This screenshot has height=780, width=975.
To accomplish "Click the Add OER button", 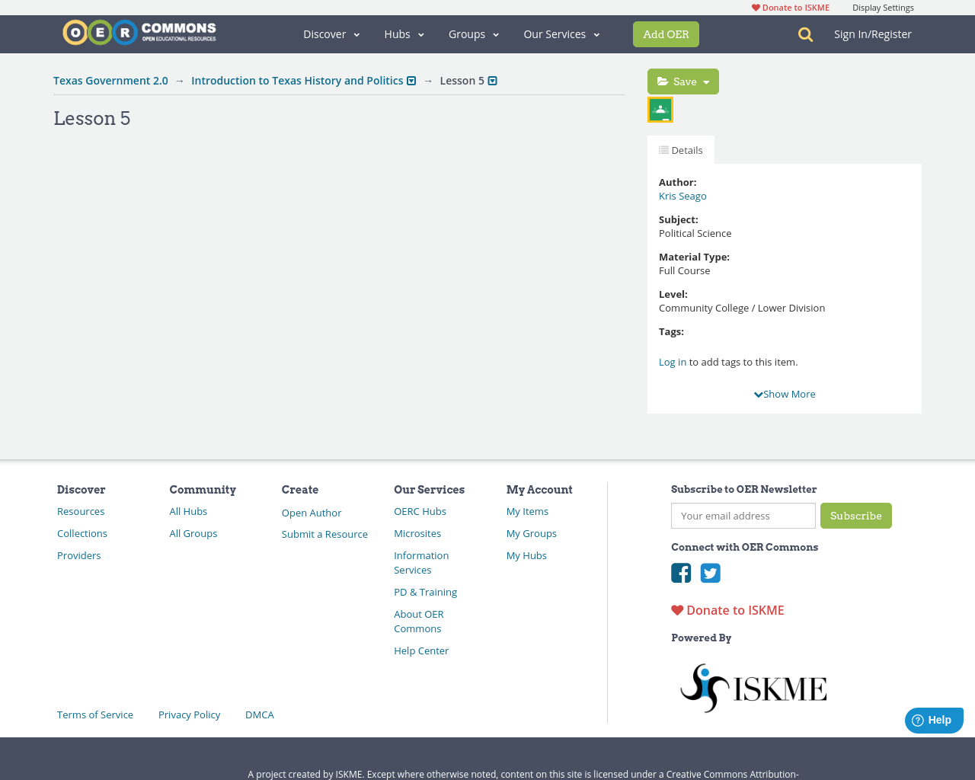I will pos(666,34).
